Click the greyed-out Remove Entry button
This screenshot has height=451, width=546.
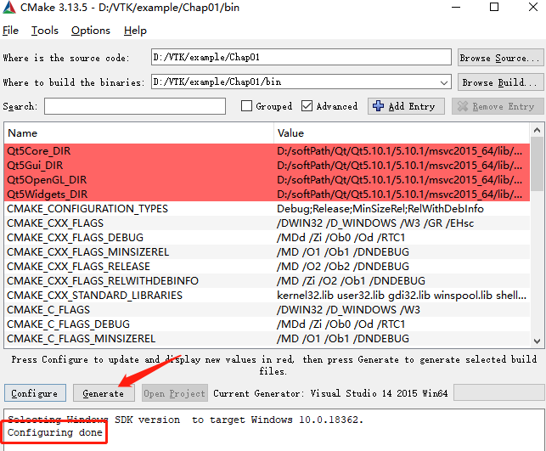tap(498, 106)
